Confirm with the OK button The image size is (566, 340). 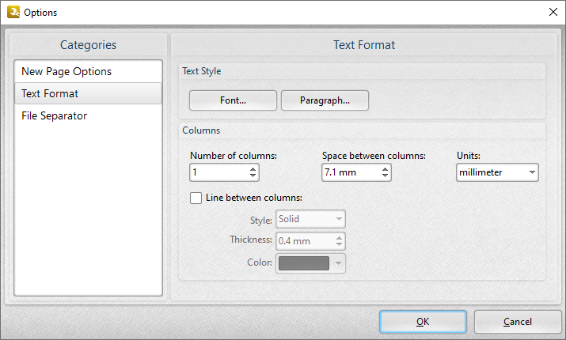[x=423, y=322]
